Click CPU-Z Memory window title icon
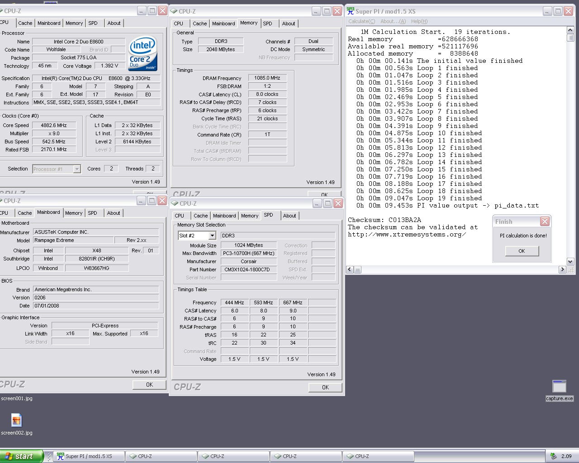579x463 pixels. pos(174,11)
